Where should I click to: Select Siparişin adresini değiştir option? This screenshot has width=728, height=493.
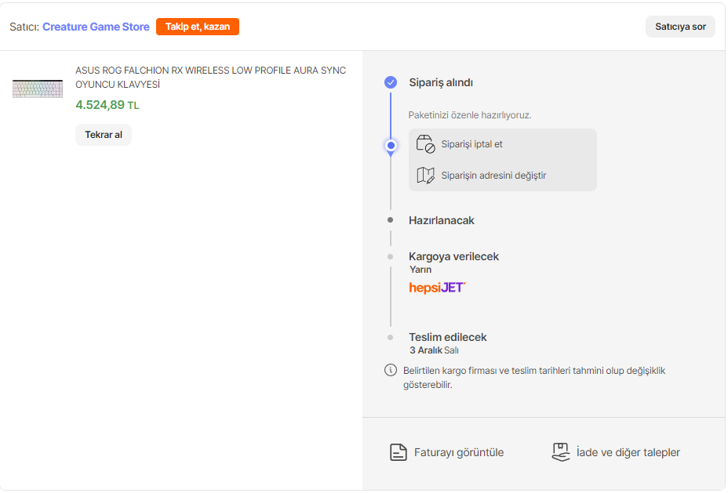click(x=493, y=175)
